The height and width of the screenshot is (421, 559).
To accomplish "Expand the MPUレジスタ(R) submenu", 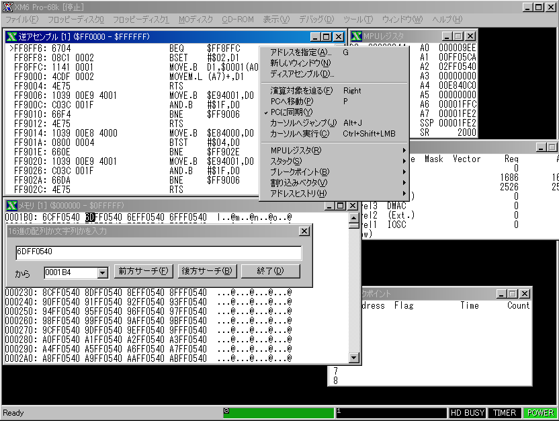I will coord(334,151).
